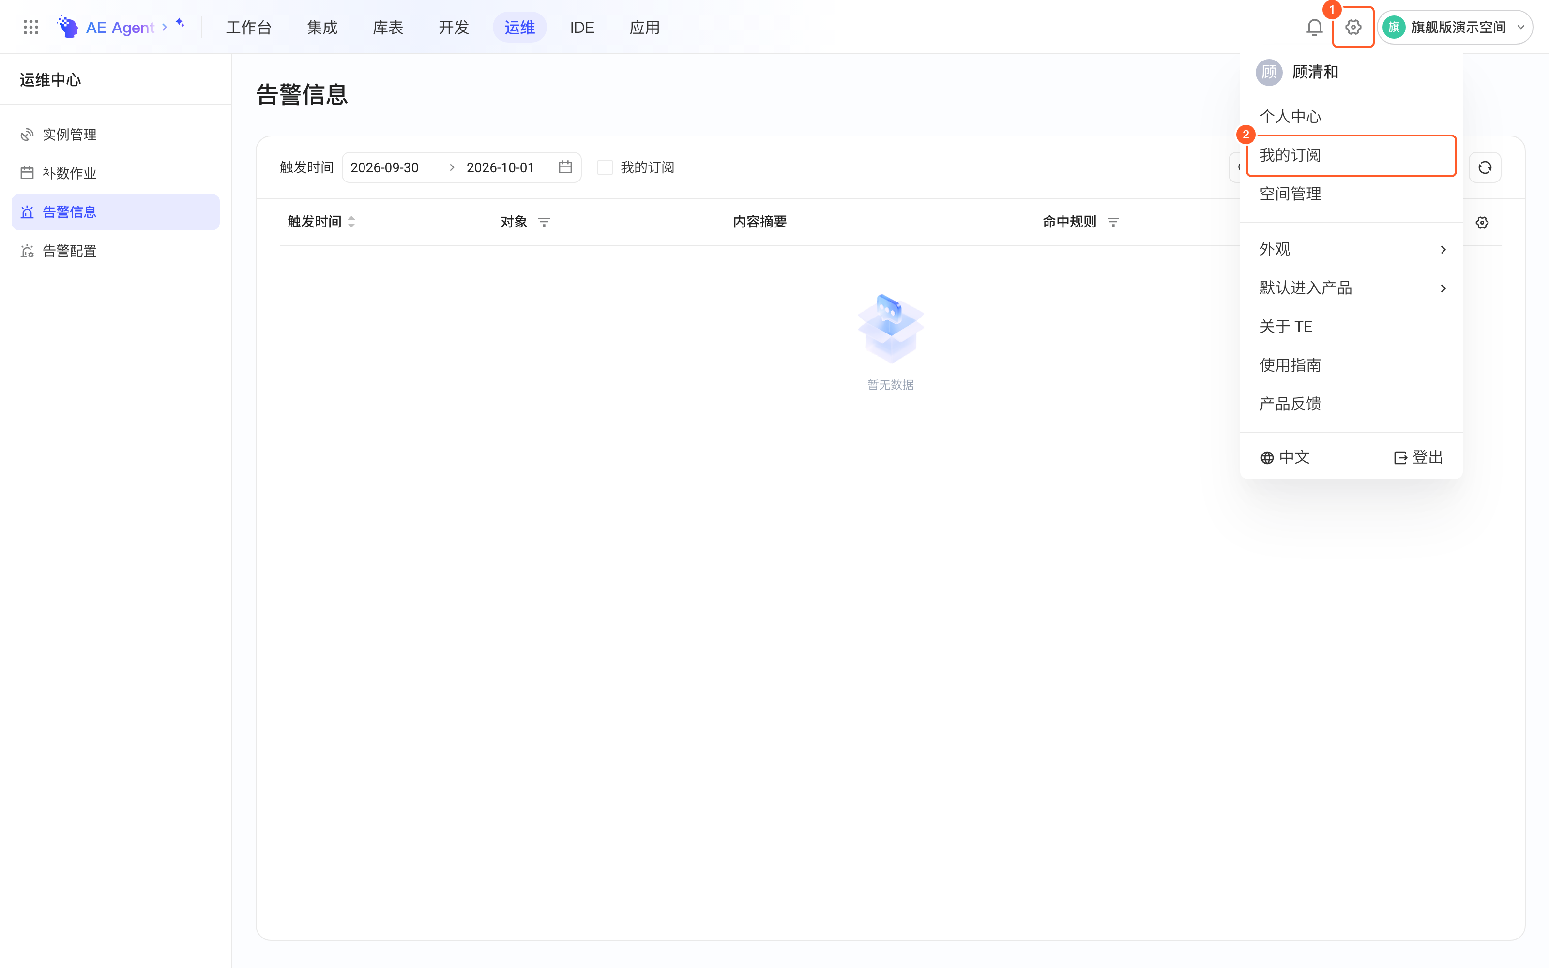Open 空间管理 menu entry
Image resolution: width=1549 pixels, height=968 pixels.
1351,194
